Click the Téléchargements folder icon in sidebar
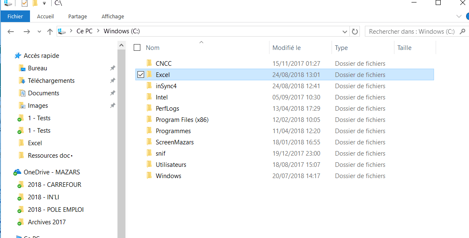469x238 pixels. (22, 81)
